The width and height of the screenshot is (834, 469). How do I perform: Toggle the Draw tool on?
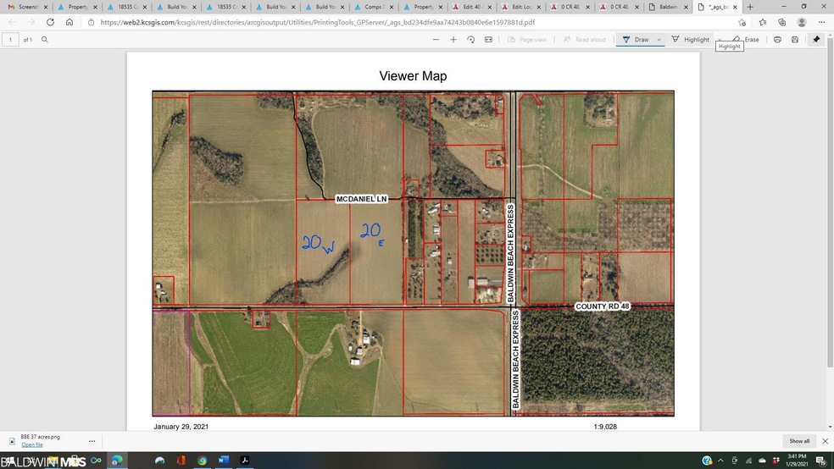636,39
